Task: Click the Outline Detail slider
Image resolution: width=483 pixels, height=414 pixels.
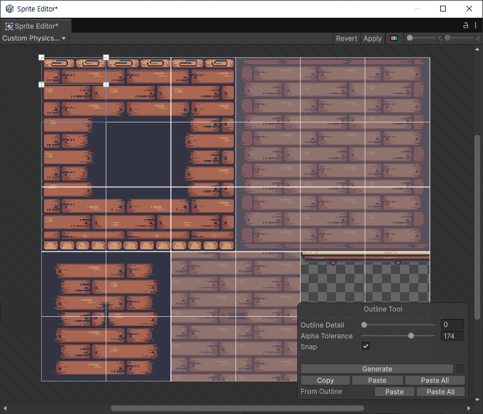Action: click(398, 325)
